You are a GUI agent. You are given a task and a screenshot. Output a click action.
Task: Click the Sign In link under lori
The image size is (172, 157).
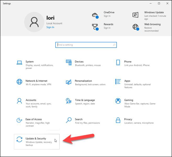(50, 27)
